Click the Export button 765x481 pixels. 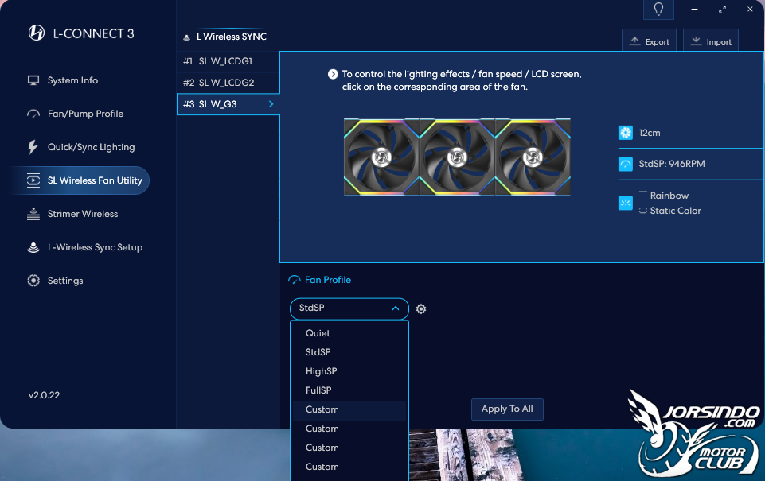(x=649, y=41)
